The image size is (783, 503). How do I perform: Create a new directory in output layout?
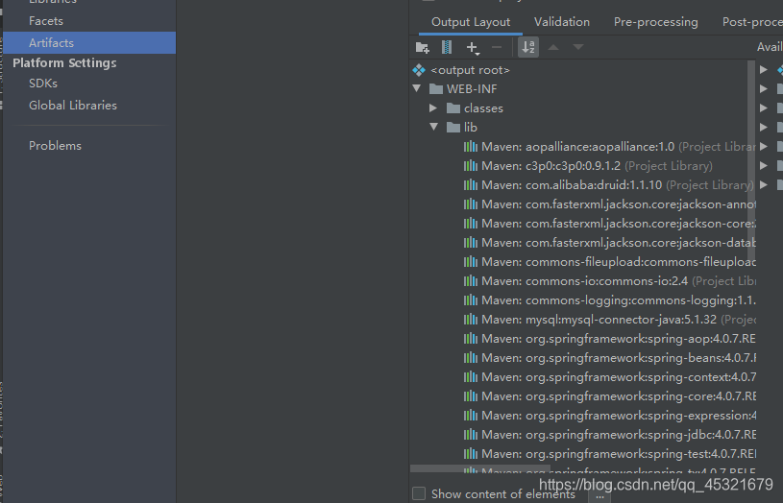tap(423, 47)
